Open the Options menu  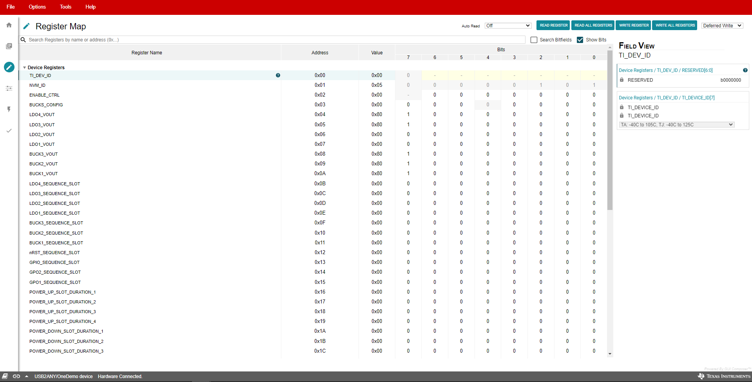[x=37, y=7]
